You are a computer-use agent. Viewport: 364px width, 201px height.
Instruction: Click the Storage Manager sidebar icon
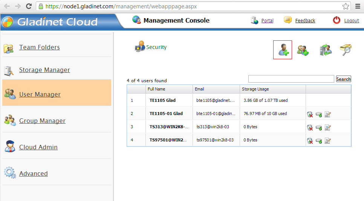click(9, 71)
